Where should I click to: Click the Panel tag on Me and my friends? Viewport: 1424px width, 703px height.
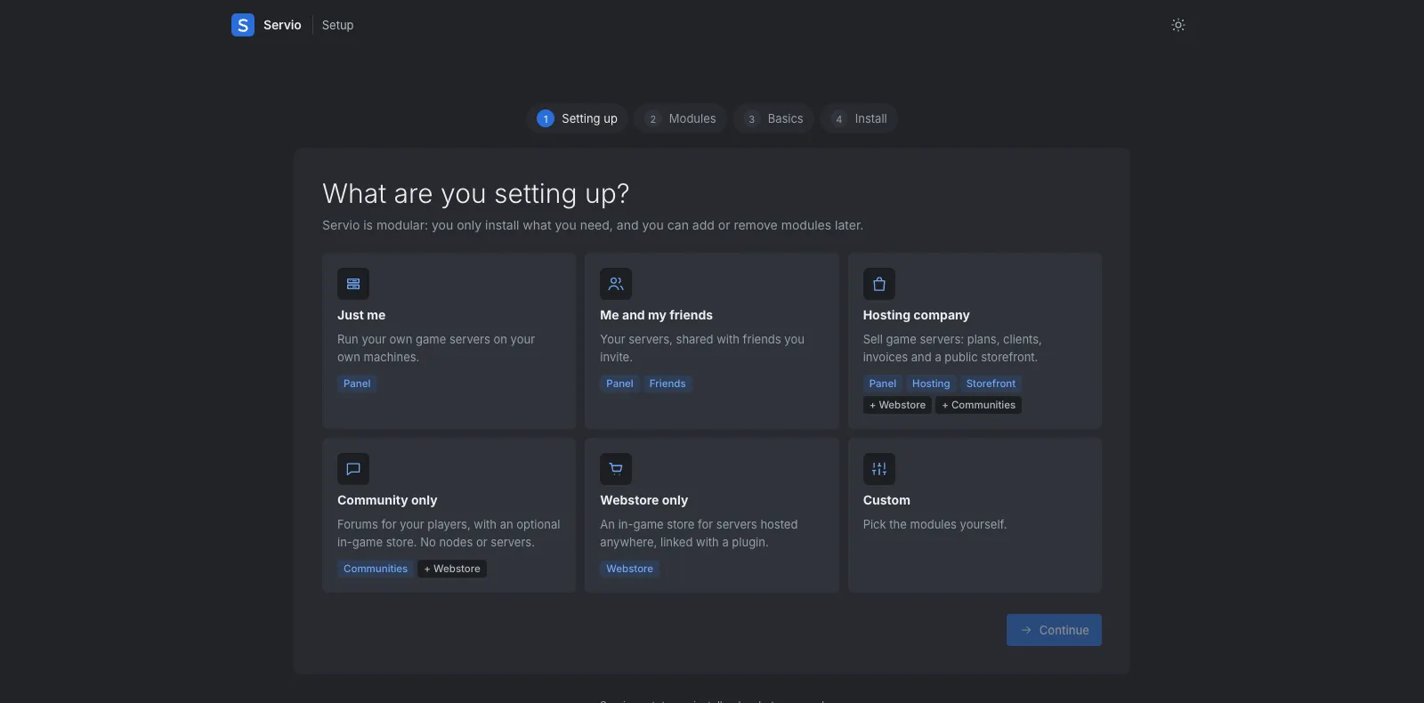point(619,384)
